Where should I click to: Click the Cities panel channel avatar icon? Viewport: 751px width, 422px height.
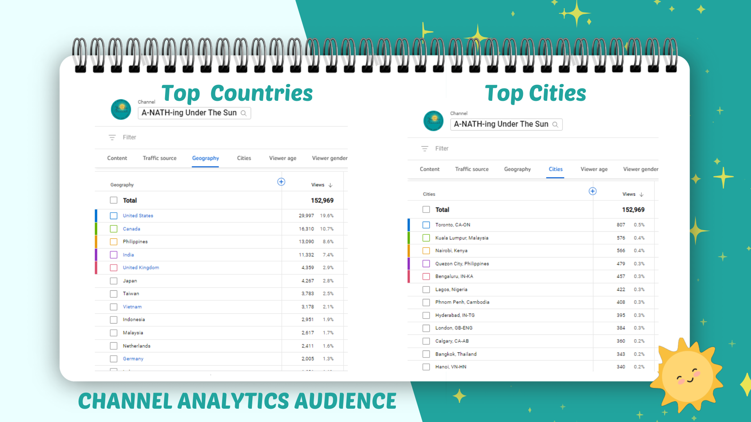tap(433, 121)
